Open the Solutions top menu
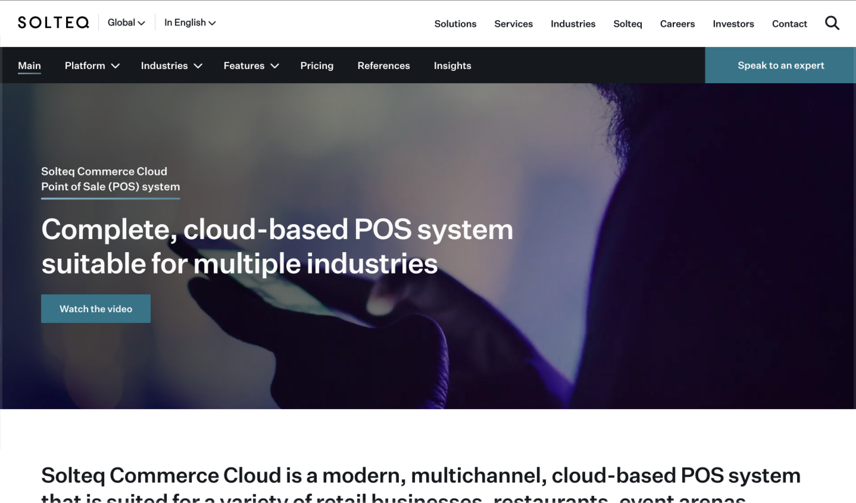The height and width of the screenshot is (503, 856). tap(455, 24)
